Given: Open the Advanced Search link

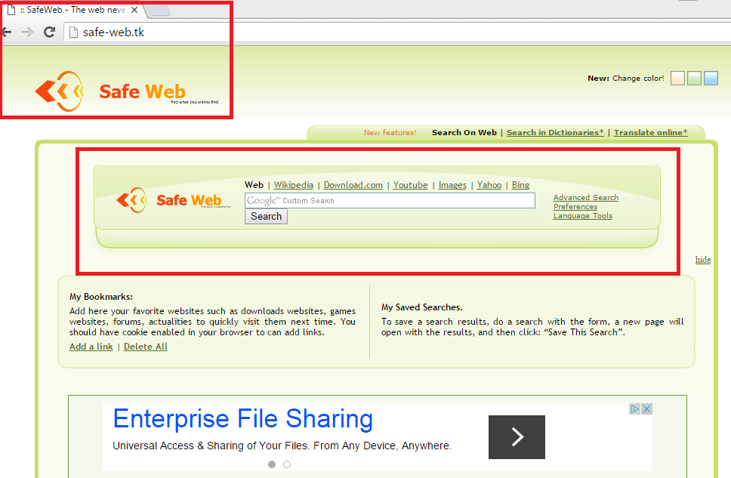Looking at the screenshot, I should [585, 198].
